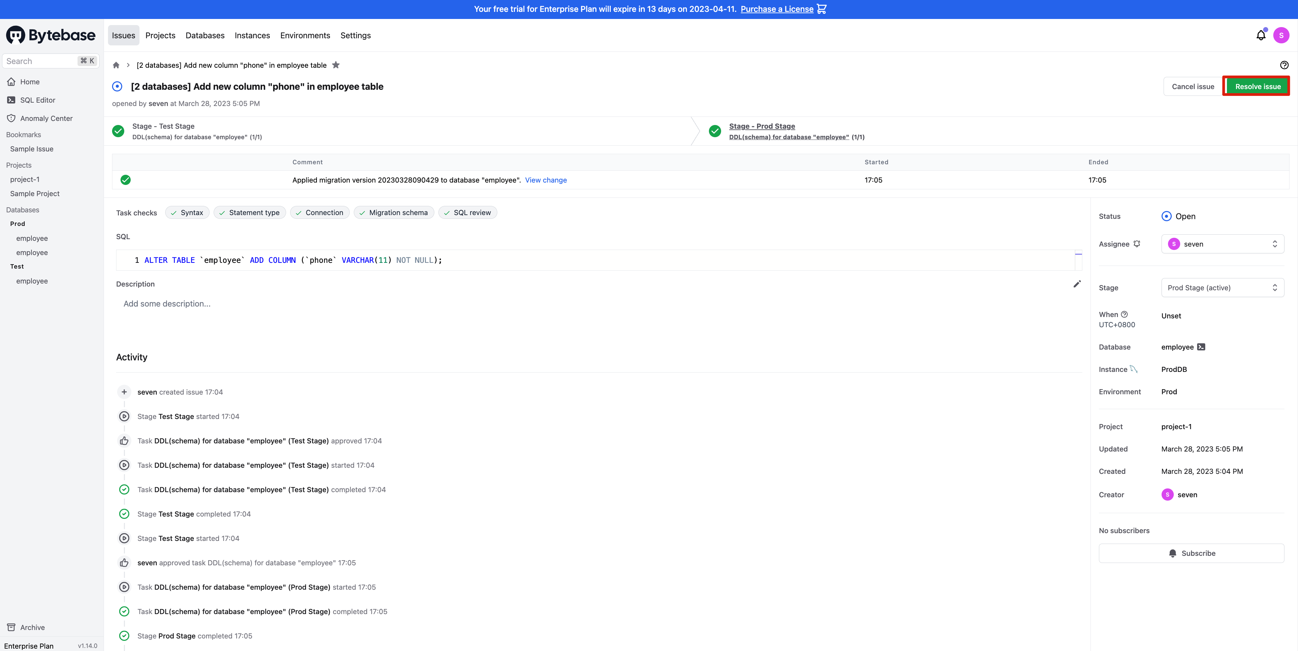The image size is (1298, 651).
Task: Click the sidebar Search field
Action: point(40,61)
